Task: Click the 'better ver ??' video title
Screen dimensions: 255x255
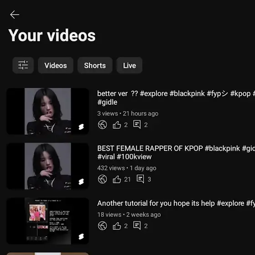Action: pos(176,98)
